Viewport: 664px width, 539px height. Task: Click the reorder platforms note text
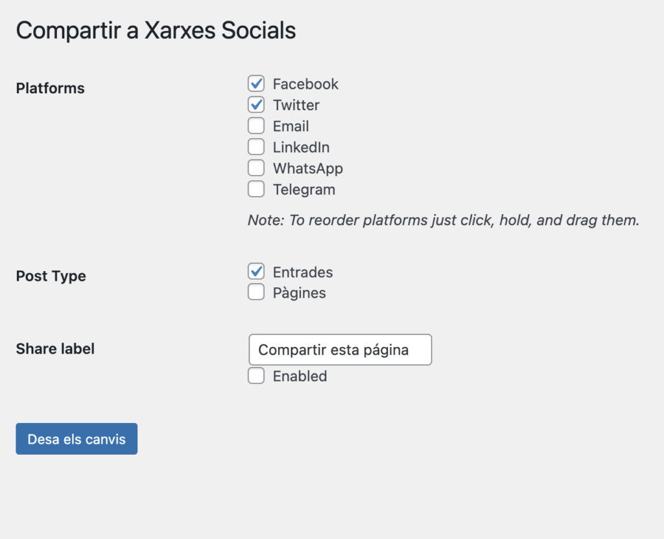point(444,221)
